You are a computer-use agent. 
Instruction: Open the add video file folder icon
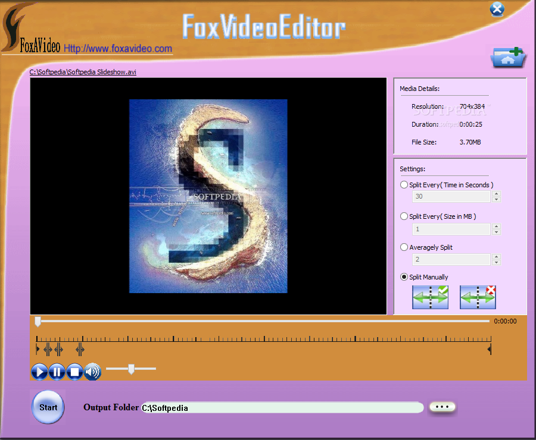tap(508, 58)
